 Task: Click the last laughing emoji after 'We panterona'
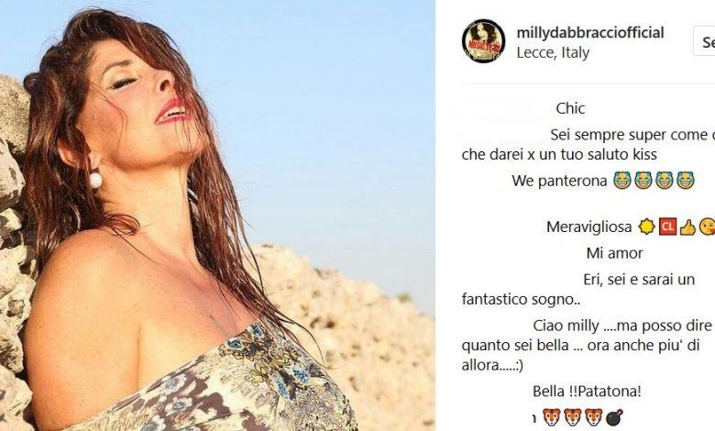click(685, 180)
